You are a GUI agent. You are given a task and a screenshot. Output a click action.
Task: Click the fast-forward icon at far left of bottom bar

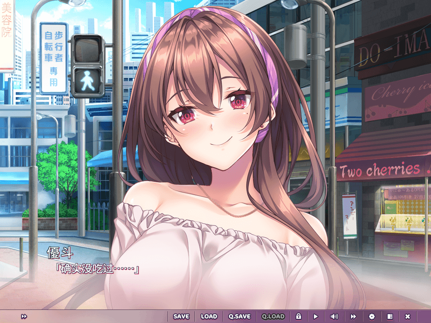(24, 316)
